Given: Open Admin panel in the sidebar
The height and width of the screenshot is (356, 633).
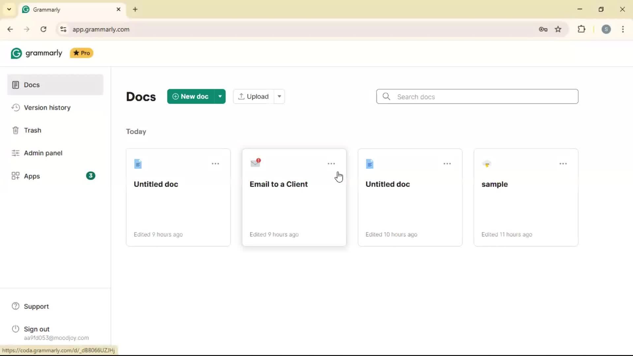Looking at the screenshot, I should 43,153.
